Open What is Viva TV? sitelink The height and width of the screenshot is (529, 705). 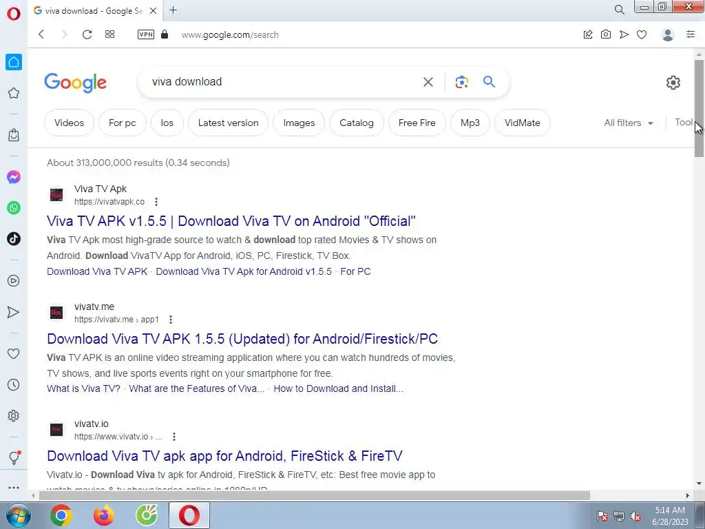pyautogui.click(x=83, y=388)
